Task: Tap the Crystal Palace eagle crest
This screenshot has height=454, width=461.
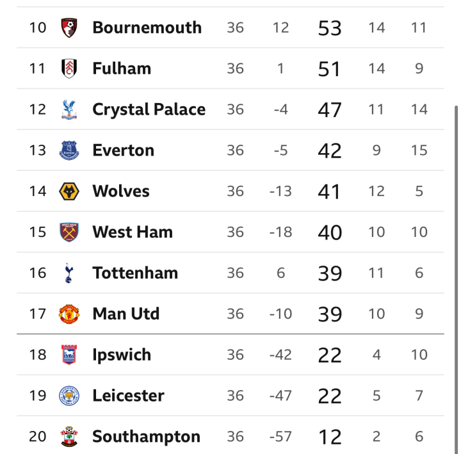Action: pyautogui.click(x=69, y=109)
